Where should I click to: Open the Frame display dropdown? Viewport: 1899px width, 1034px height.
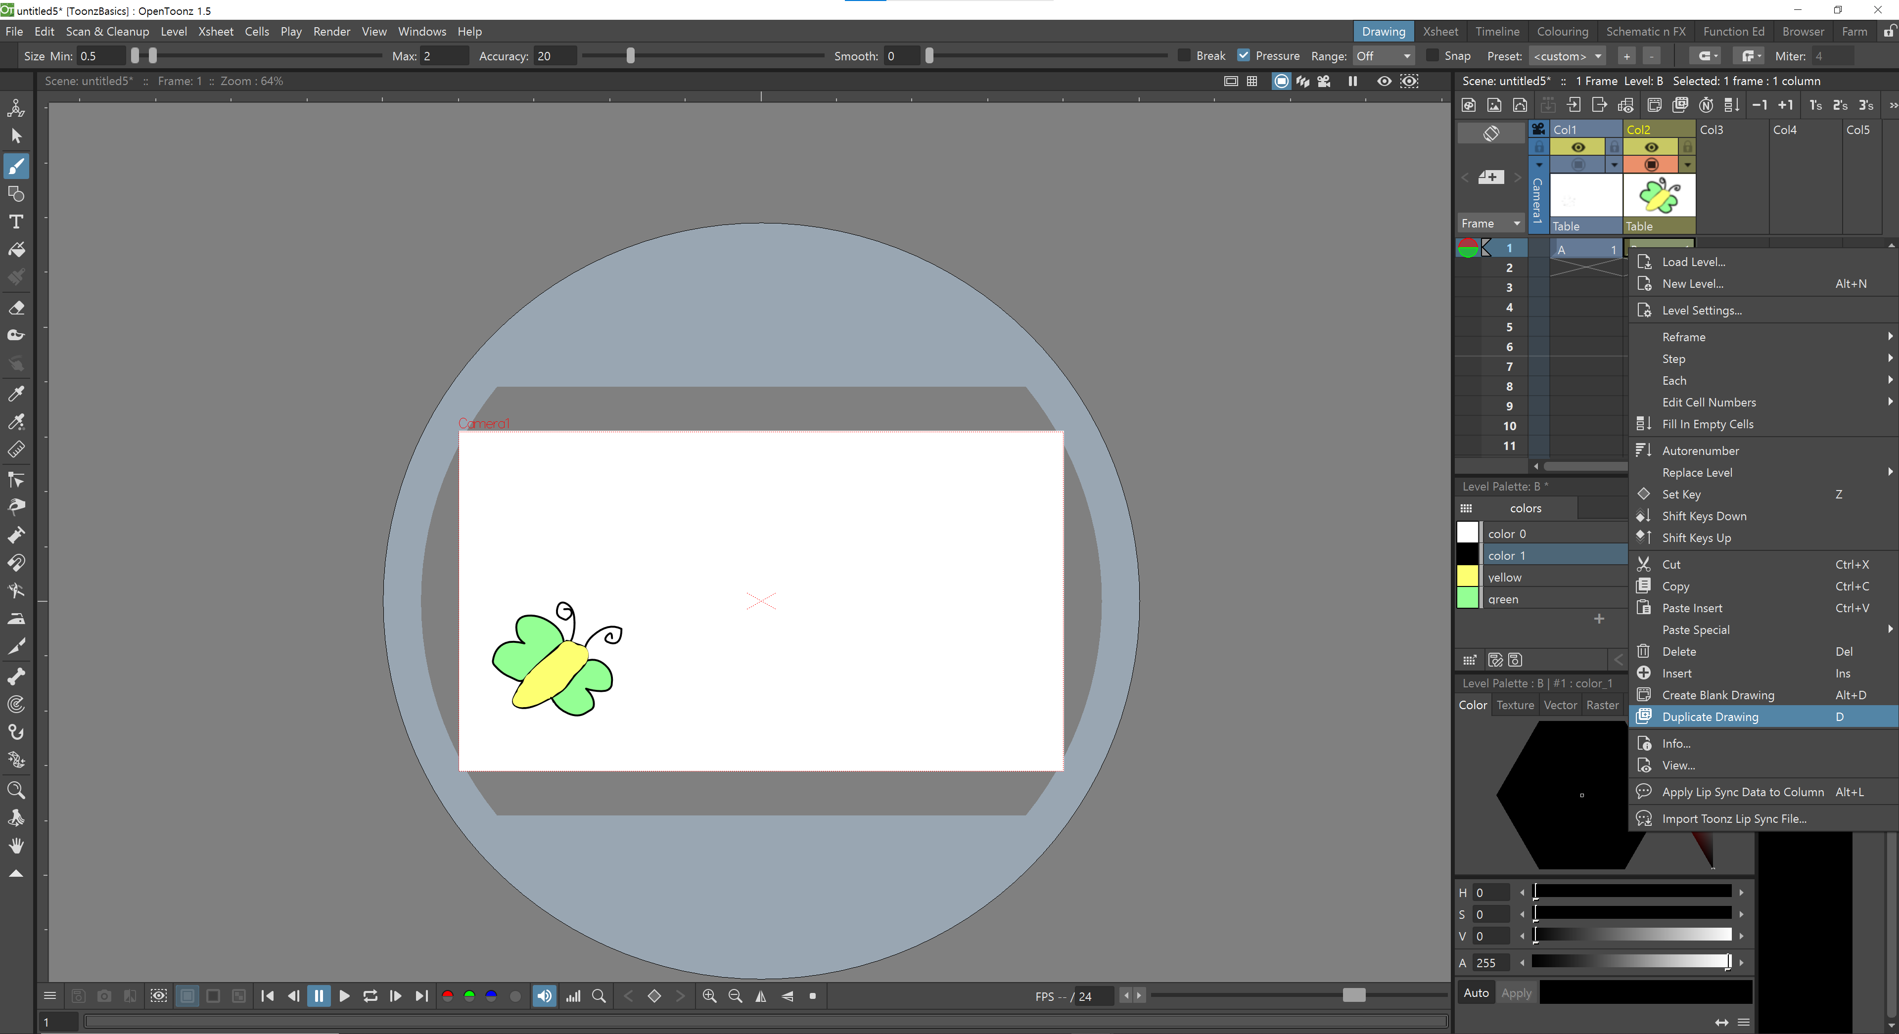click(x=1490, y=224)
